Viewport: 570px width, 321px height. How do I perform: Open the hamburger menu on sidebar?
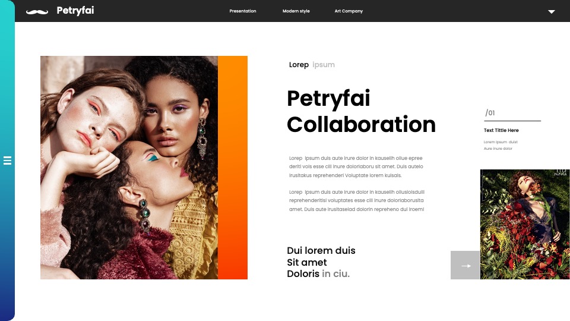(7, 160)
